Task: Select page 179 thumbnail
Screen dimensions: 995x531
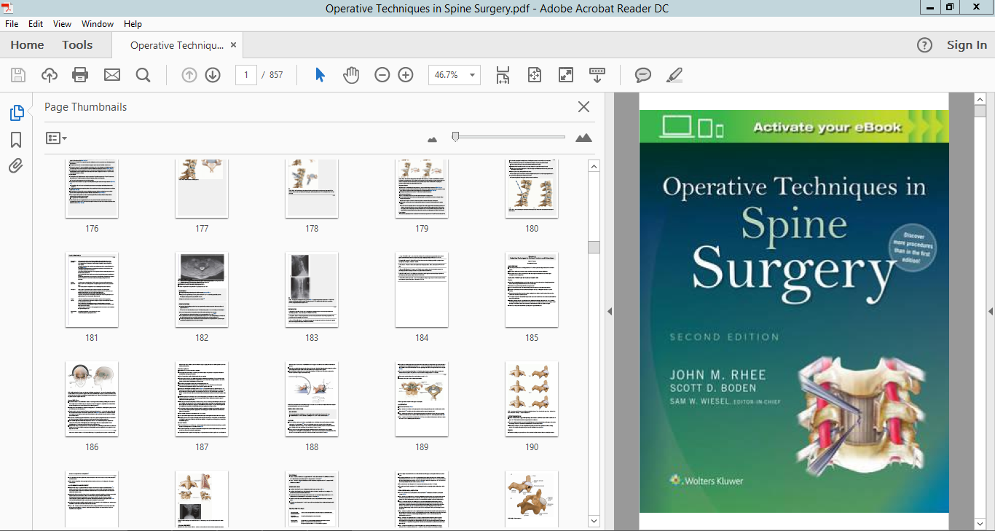Action: point(422,189)
